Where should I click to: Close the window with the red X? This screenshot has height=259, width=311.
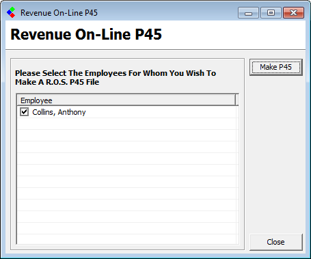click(x=293, y=12)
